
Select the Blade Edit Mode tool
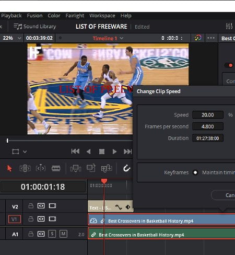[x=56, y=168]
